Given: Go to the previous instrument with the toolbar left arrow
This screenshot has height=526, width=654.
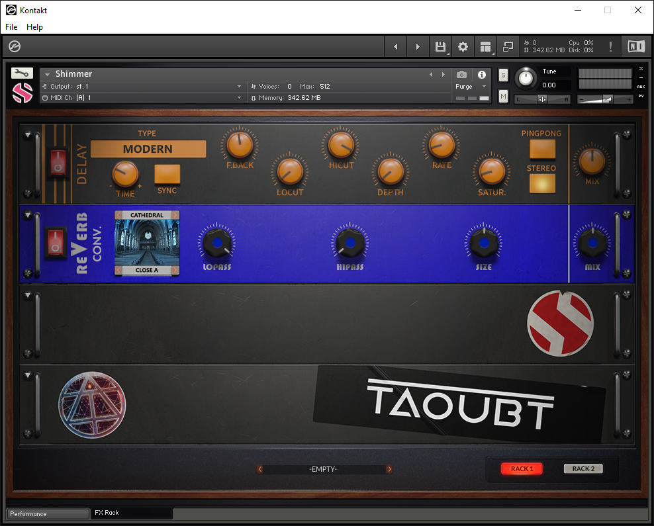Looking at the screenshot, I should 395,47.
